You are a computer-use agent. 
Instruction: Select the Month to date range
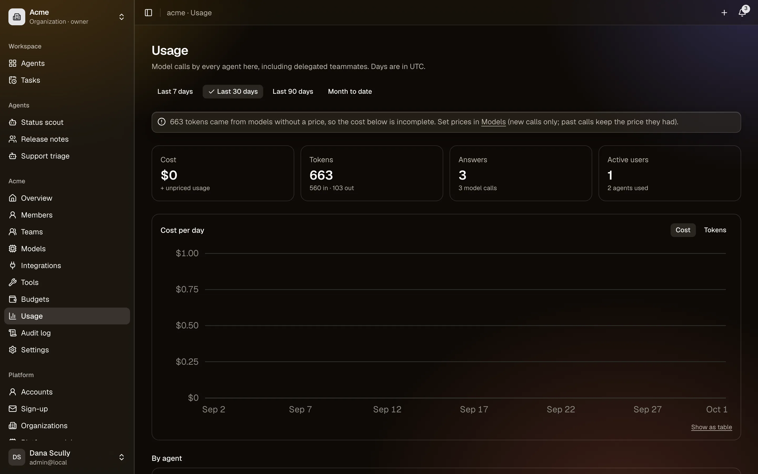(x=350, y=92)
